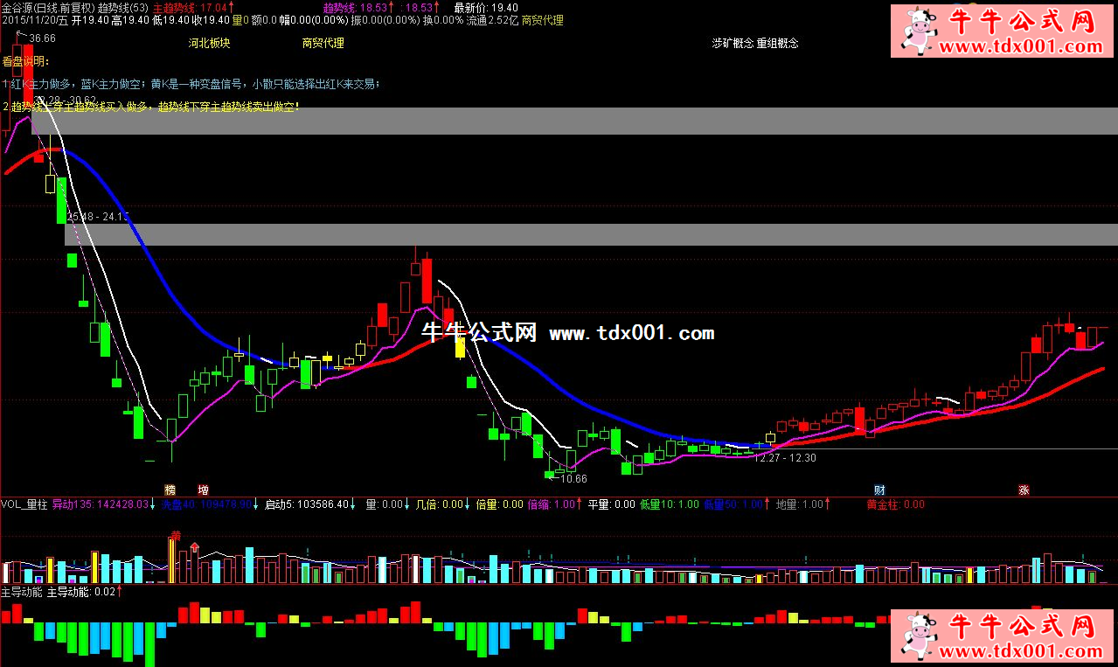The image size is (1118, 667).
Task: Click the 增 marker icon below chart
Action: (203, 490)
